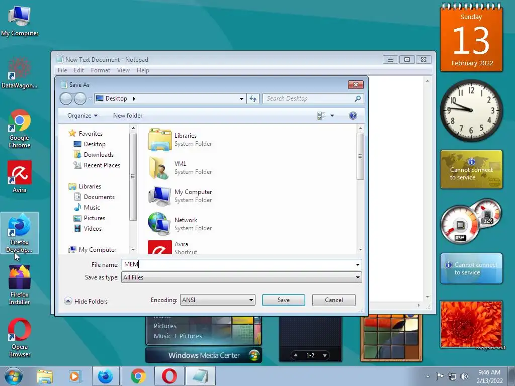Click the picture puzzle gadget
Screen dimensions: 515x386
(x=391, y=338)
